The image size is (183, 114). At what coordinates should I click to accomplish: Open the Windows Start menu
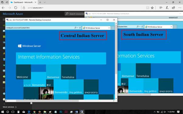(x=2, y=112)
